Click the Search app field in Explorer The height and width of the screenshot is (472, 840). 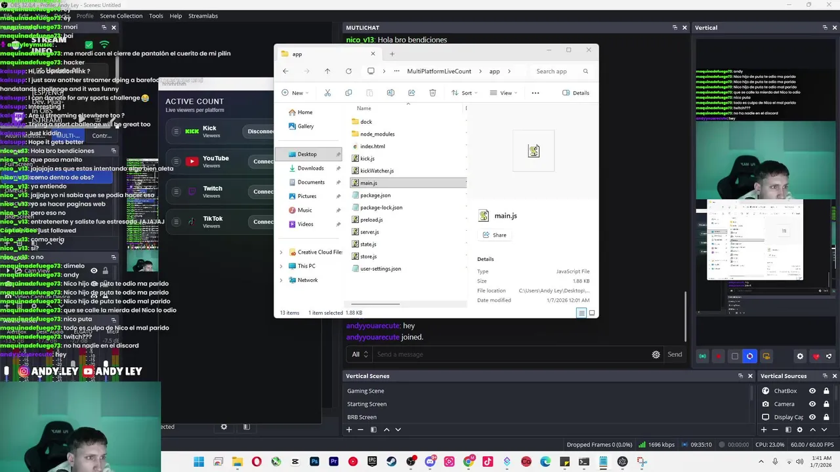562,71
